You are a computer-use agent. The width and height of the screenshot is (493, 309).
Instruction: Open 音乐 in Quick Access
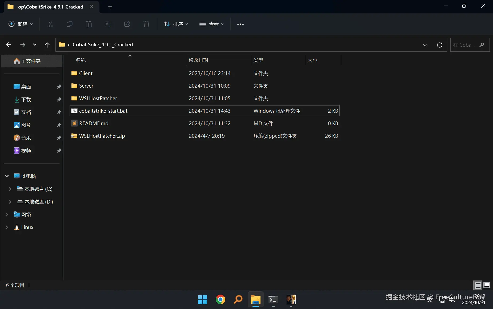[26, 138]
